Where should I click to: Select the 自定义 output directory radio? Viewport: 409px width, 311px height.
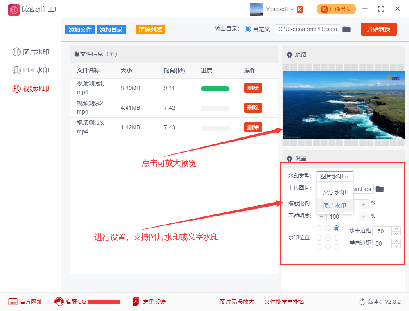(247, 29)
